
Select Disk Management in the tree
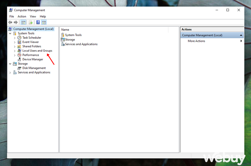34,68
